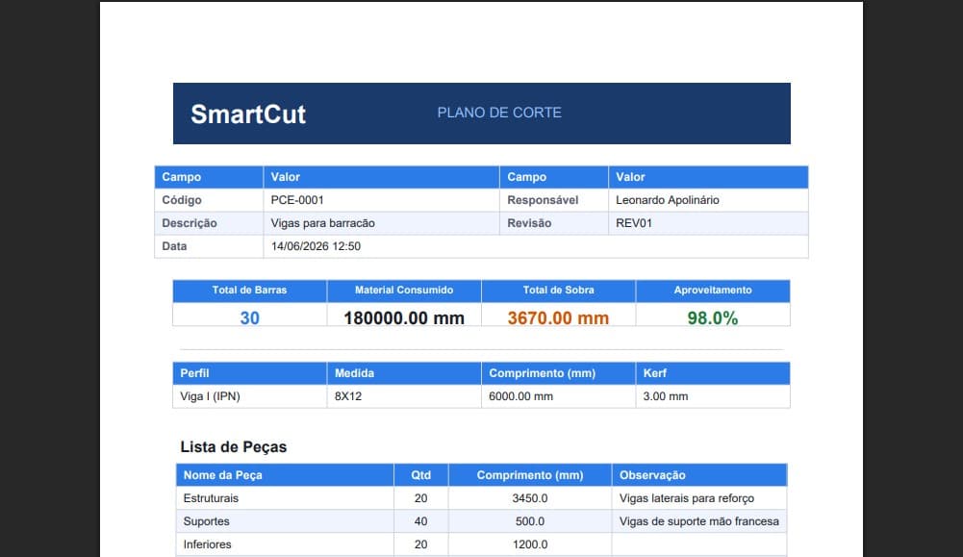963x557 pixels.
Task: Click the Medida column header
Action: [x=354, y=373]
